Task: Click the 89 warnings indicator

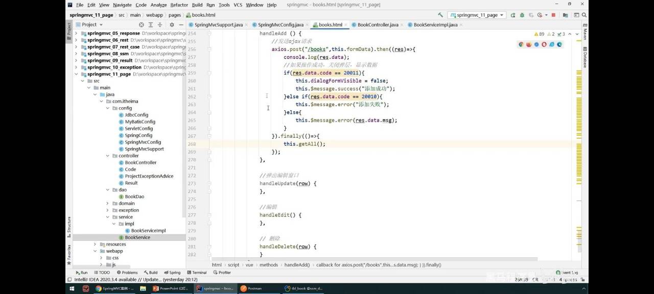Action: 539,34
